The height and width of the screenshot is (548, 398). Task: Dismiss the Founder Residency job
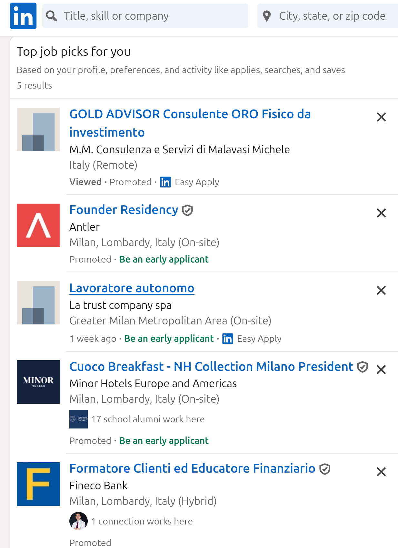coord(381,213)
